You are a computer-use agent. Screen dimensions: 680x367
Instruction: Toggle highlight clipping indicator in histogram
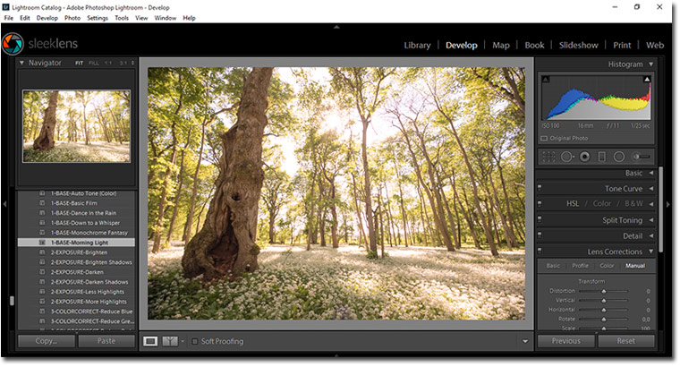(647, 79)
